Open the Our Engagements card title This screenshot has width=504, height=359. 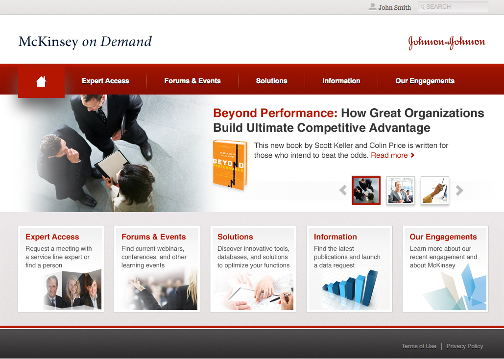pos(443,237)
